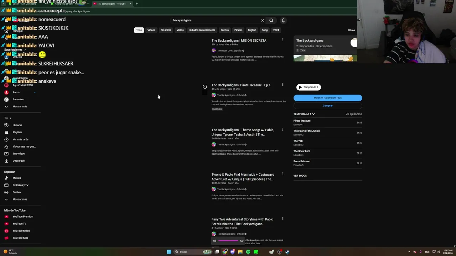The image size is (456, 256).
Task: Expand Mostrar más under Explorar
Action: (20, 199)
